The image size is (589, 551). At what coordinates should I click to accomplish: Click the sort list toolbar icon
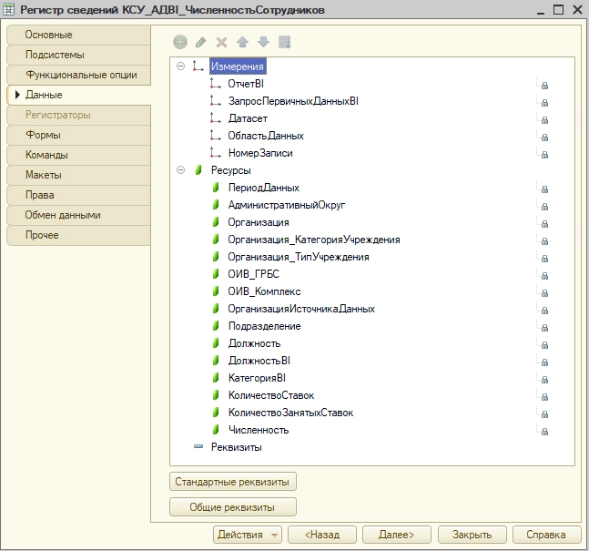coord(284,42)
